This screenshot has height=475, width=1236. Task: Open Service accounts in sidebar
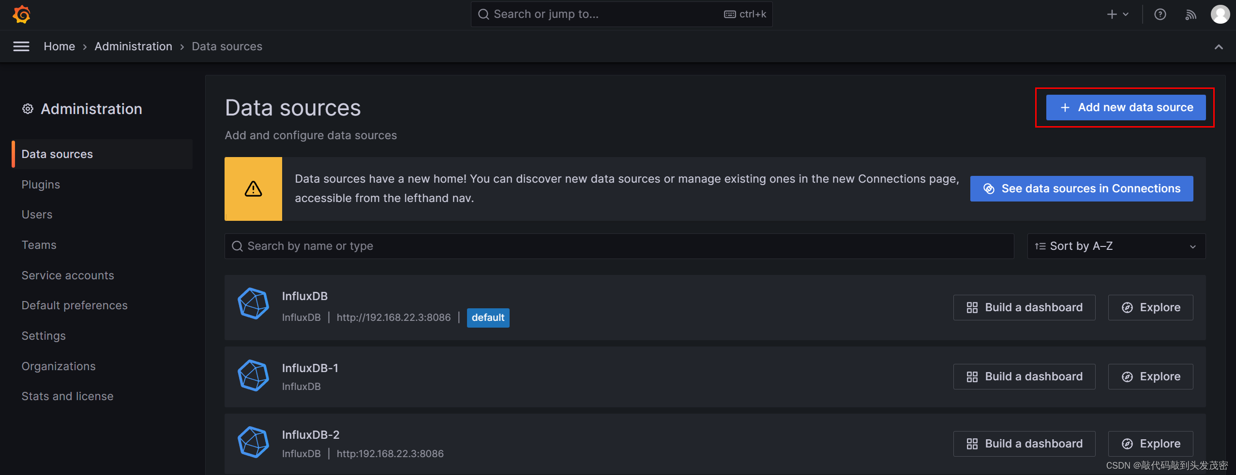[68, 275]
